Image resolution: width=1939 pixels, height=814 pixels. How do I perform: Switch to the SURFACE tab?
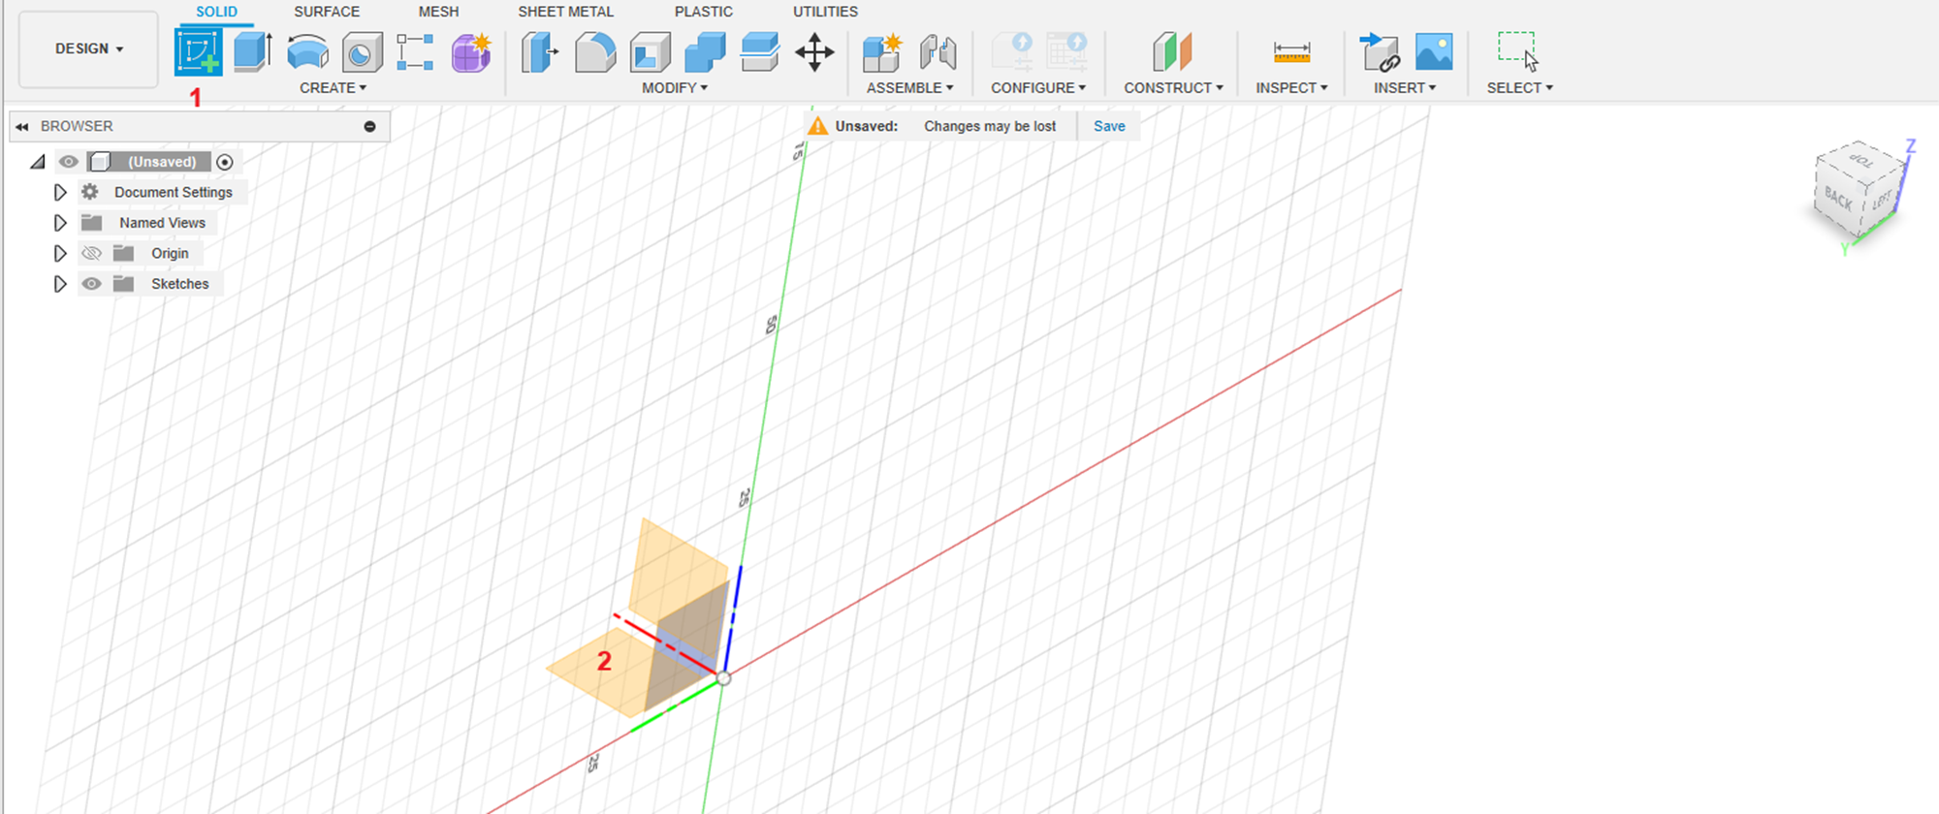327,12
